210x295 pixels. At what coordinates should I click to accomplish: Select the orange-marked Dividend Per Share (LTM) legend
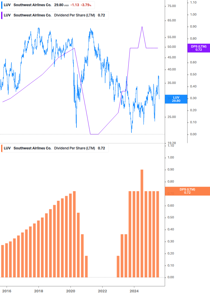tap(55, 148)
